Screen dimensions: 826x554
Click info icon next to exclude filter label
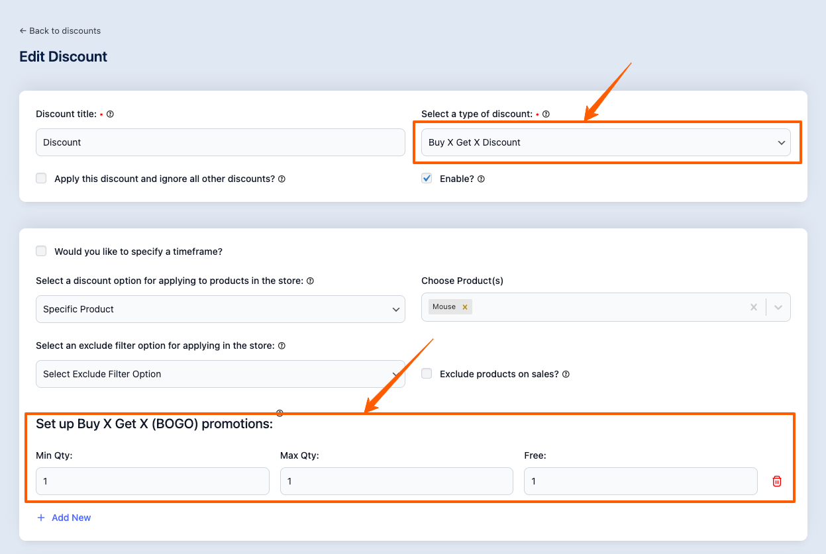click(x=282, y=346)
